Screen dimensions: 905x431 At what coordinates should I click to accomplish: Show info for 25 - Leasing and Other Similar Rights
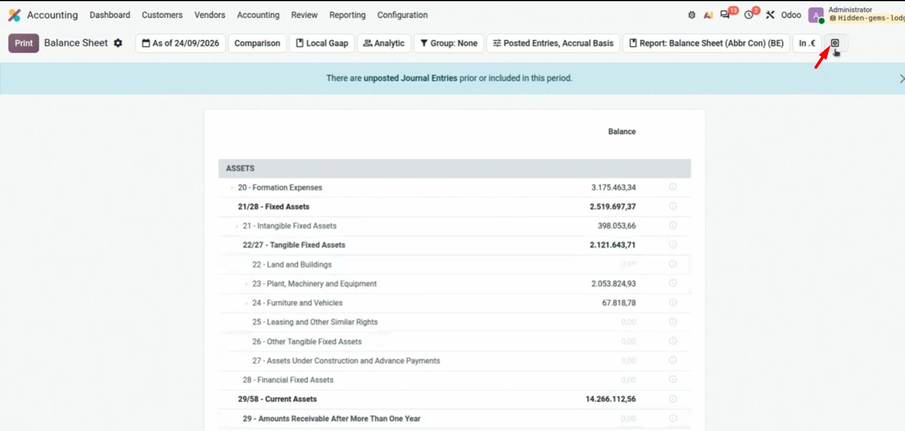pyautogui.click(x=673, y=322)
